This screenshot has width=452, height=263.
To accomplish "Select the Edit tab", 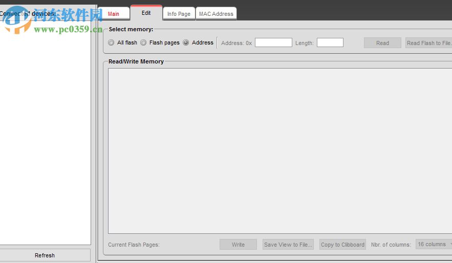I will click(146, 13).
